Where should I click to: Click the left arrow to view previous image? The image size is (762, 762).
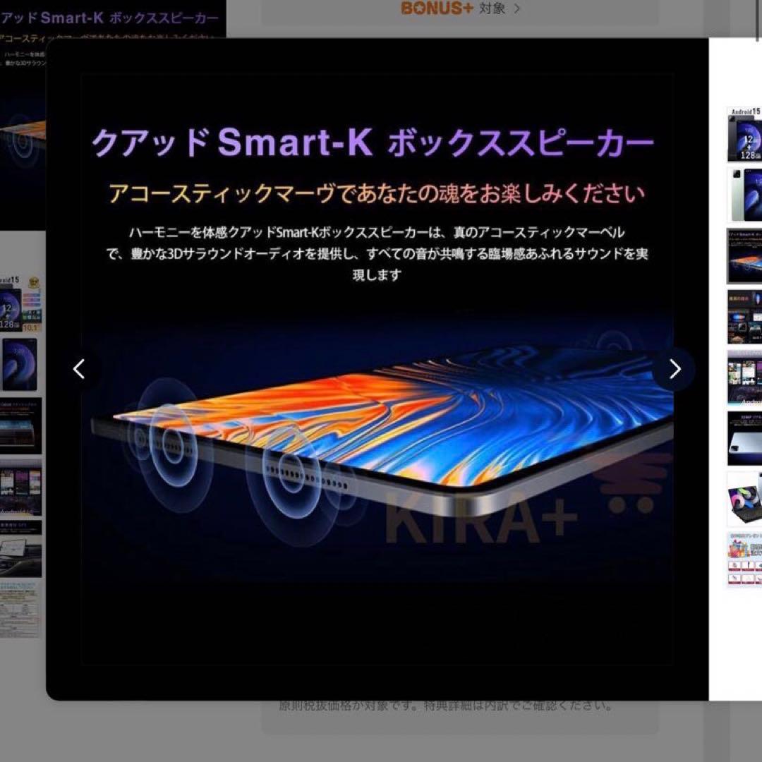79,369
